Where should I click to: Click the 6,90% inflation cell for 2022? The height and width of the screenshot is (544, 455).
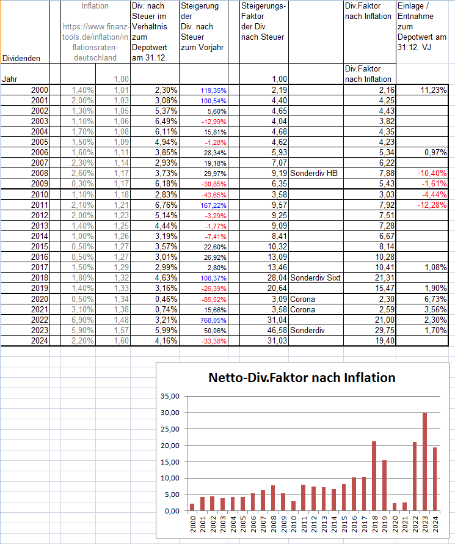(x=78, y=320)
